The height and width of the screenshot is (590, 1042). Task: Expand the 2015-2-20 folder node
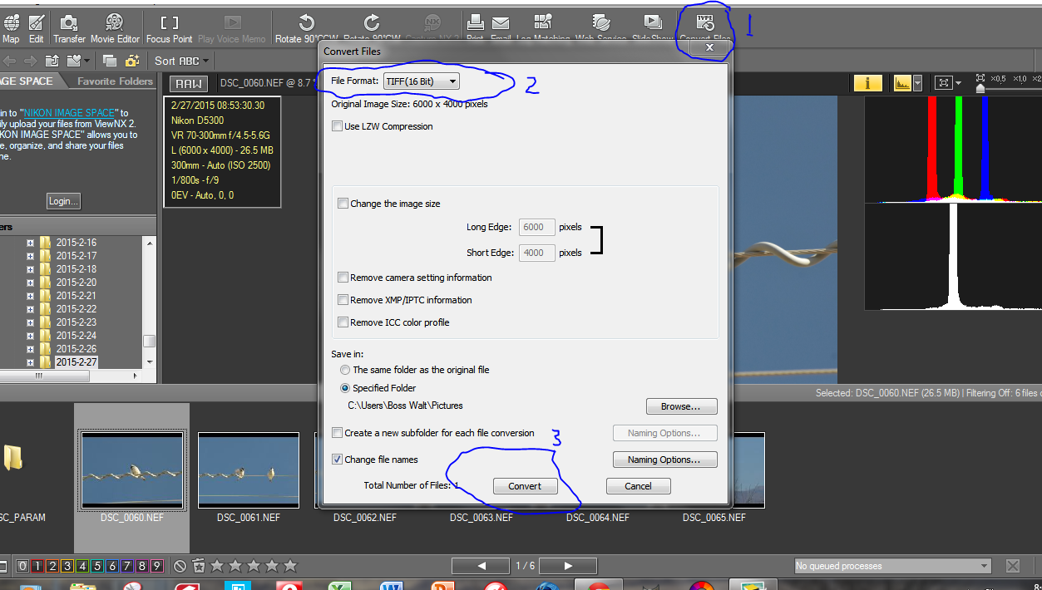[x=31, y=283]
